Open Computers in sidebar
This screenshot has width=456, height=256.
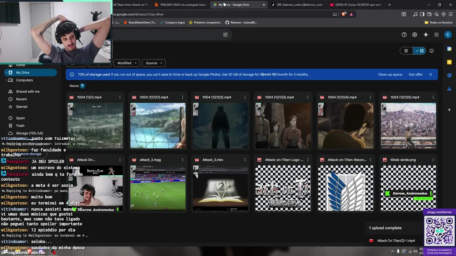(x=24, y=80)
